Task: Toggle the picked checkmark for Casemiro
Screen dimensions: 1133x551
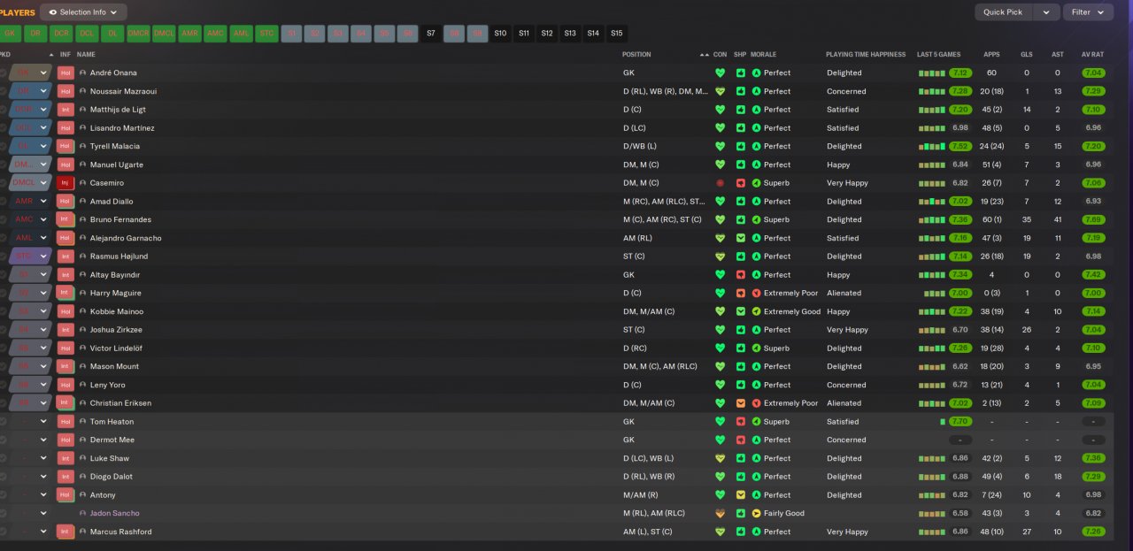Action: (x=3, y=183)
